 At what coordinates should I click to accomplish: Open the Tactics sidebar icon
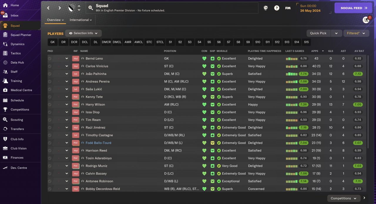[5, 53]
